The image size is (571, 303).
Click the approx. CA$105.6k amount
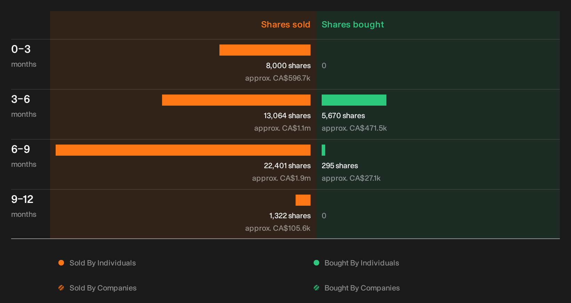(278, 228)
